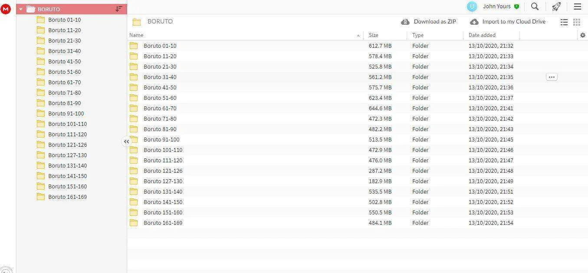
Task: Click folder icon beside Boruto 81-90 in sidebar
Action: 41,103
